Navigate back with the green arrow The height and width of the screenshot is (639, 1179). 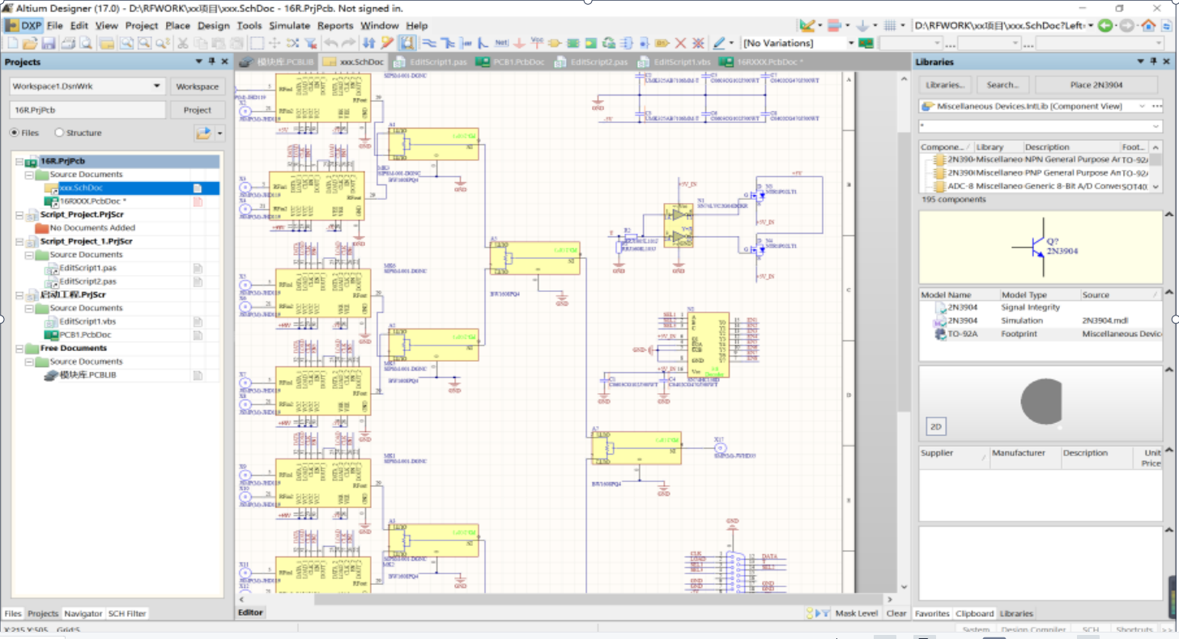point(1107,26)
